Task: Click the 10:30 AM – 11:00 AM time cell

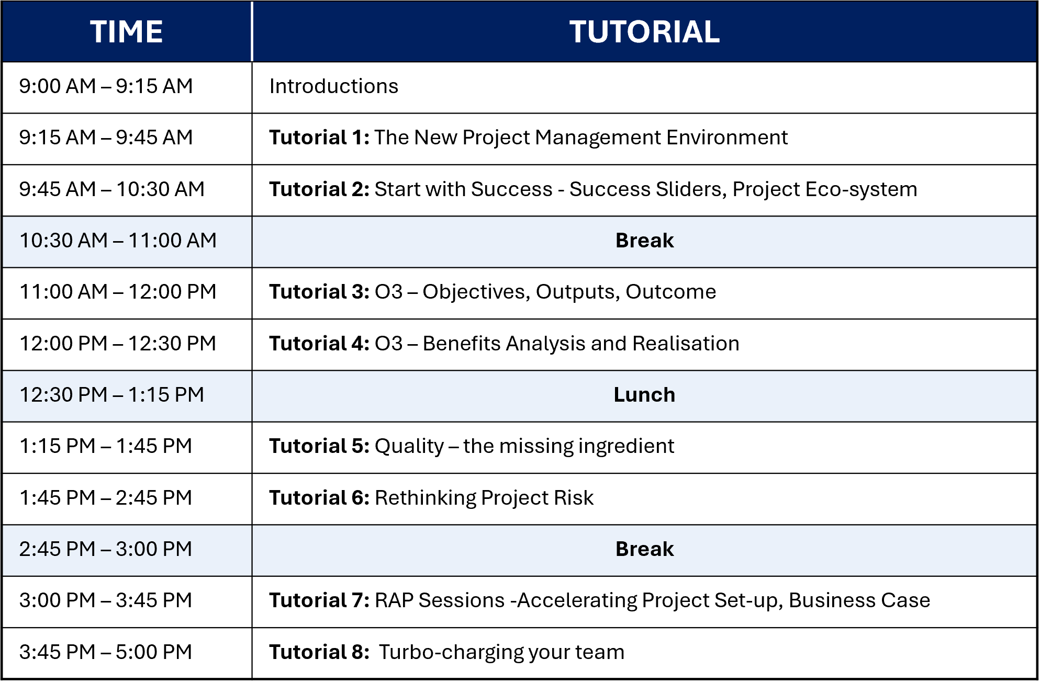Action: click(x=127, y=242)
